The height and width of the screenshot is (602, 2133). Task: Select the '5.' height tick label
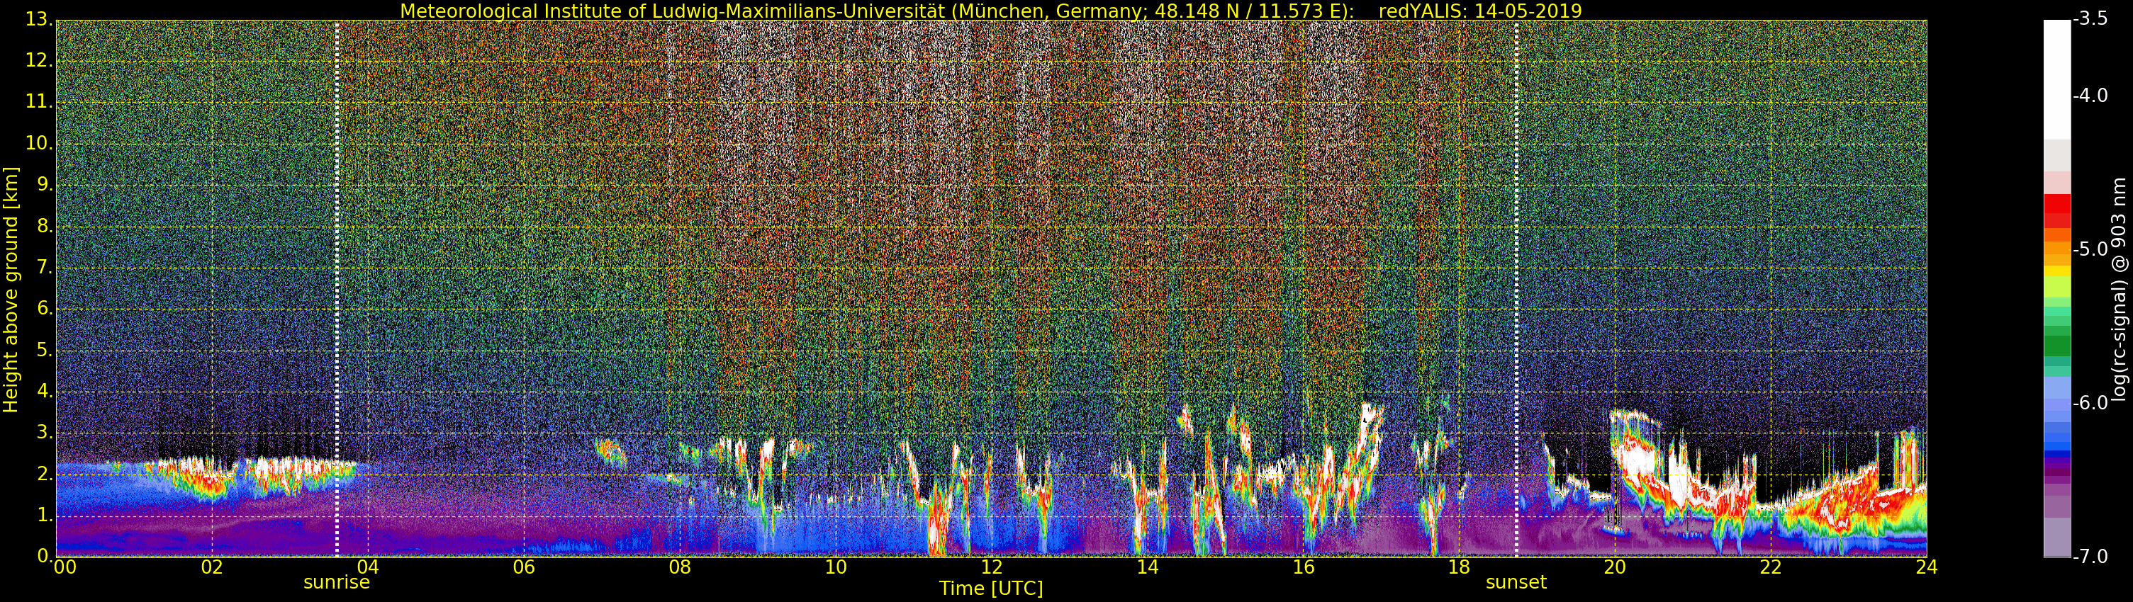[45, 350]
